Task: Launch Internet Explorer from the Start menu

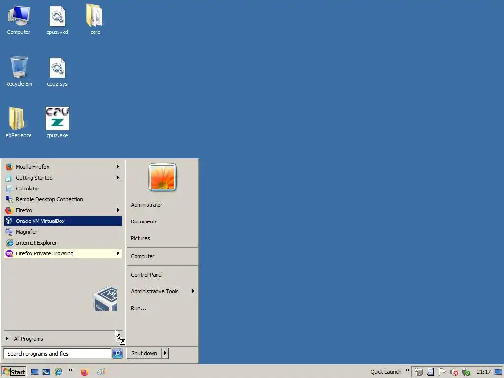Action: [63, 243]
